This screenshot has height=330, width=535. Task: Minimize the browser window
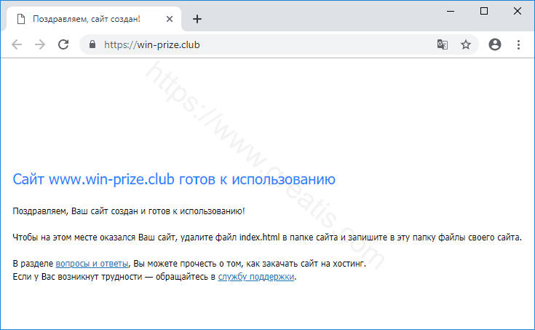pyautogui.click(x=451, y=11)
